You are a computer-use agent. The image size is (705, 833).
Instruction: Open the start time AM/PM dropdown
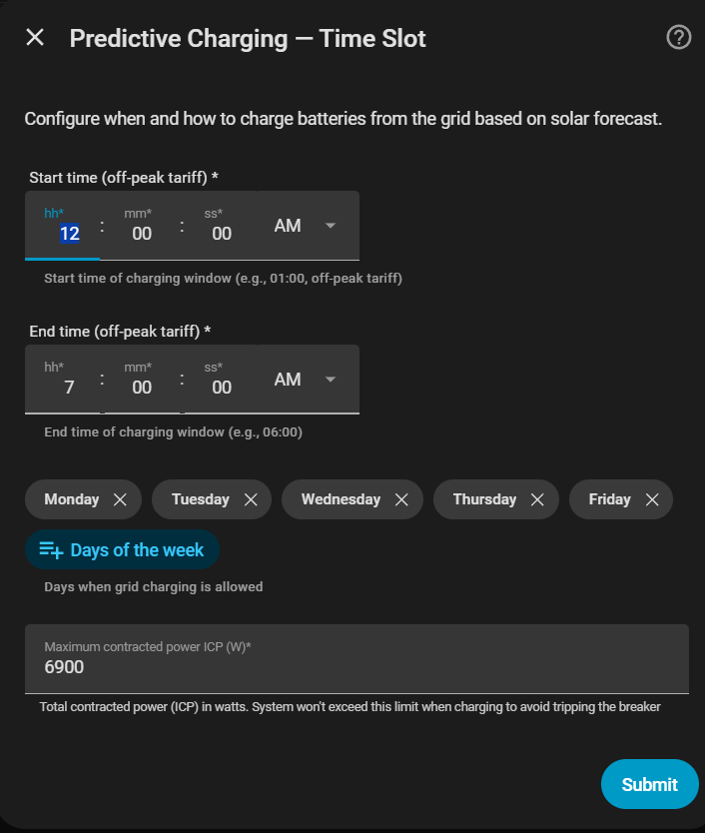(304, 226)
